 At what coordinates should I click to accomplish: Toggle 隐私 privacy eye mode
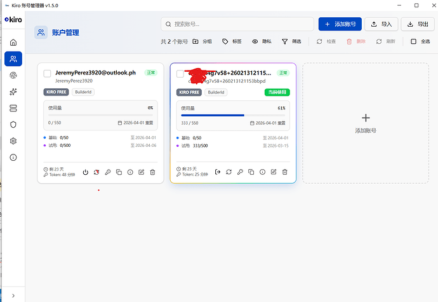pos(262,41)
